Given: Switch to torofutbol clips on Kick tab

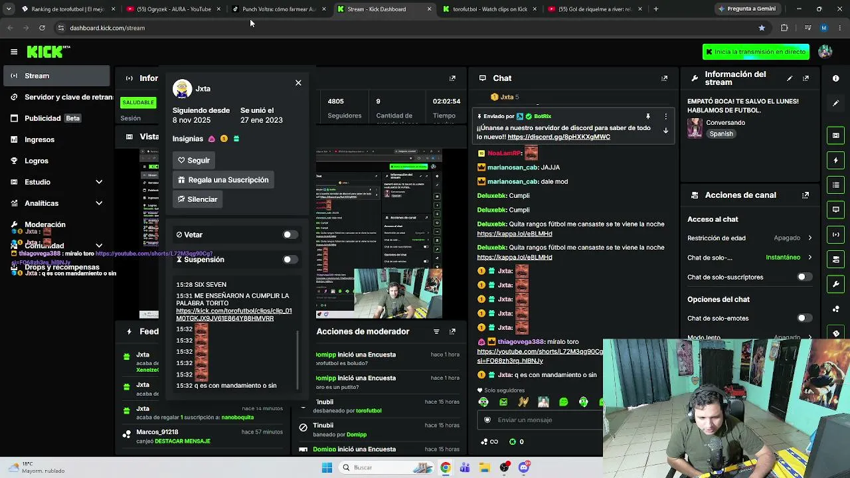Looking at the screenshot, I should 490,9.
